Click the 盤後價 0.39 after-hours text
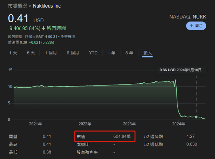 [18, 43]
